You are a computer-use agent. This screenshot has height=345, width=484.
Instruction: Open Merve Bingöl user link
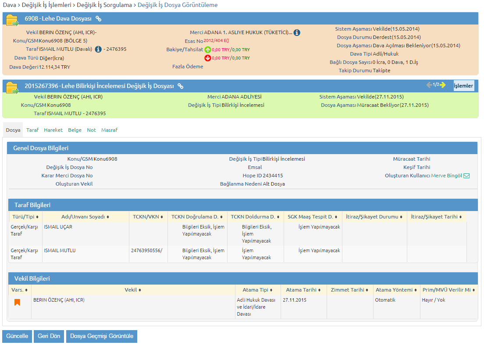(x=446, y=176)
